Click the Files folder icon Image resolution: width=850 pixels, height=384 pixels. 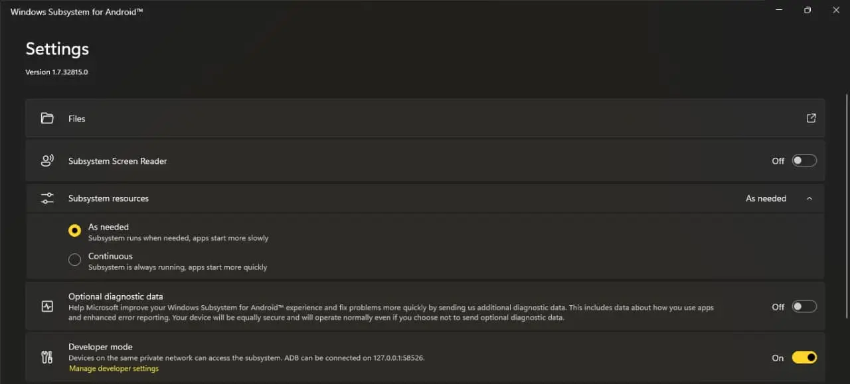click(47, 119)
